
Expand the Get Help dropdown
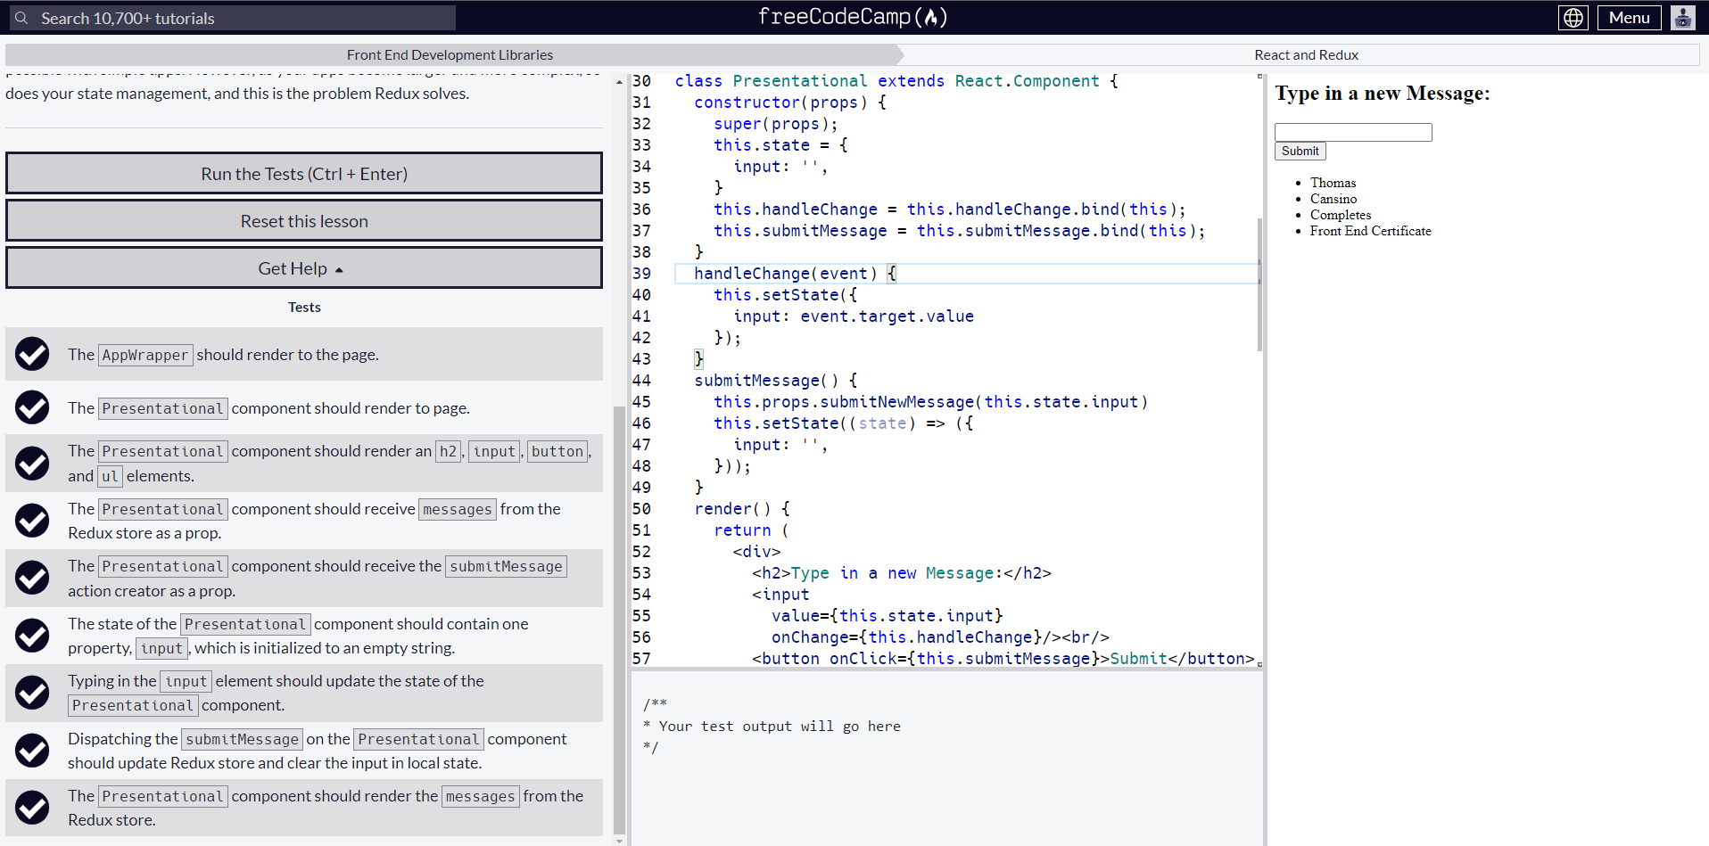pyautogui.click(x=303, y=268)
